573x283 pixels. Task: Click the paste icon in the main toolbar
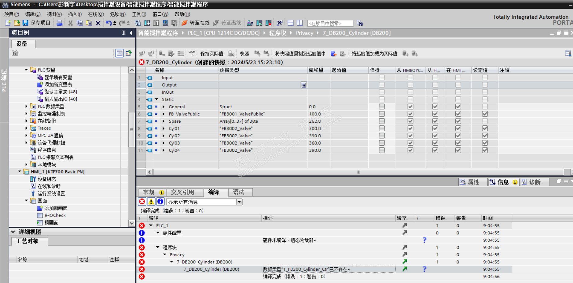pyautogui.click(x=89, y=23)
